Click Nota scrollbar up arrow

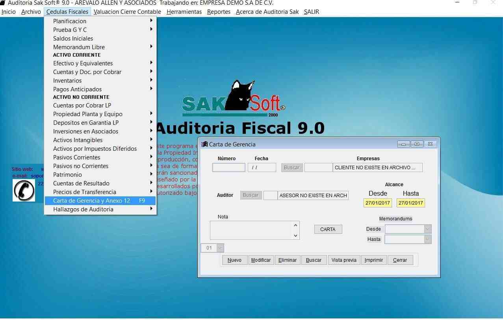[x=296, y=226]
